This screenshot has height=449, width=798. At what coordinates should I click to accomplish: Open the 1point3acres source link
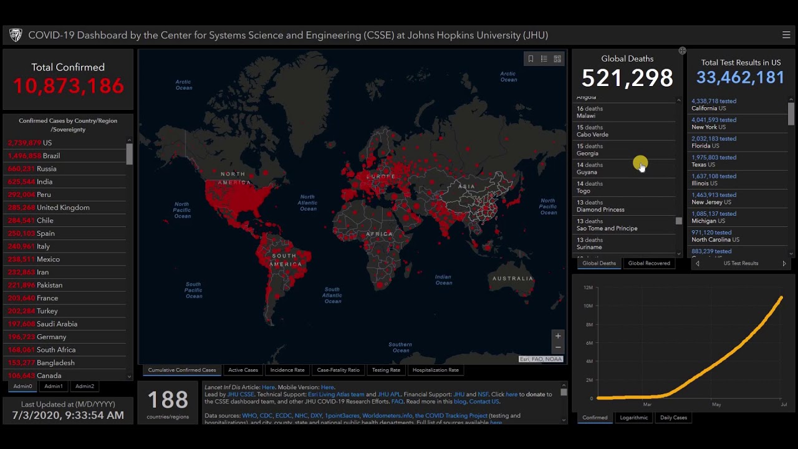(342, 415)
